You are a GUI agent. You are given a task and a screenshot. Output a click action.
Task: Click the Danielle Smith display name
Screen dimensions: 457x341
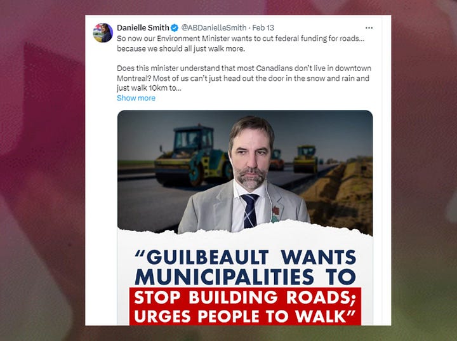(143, 28)
